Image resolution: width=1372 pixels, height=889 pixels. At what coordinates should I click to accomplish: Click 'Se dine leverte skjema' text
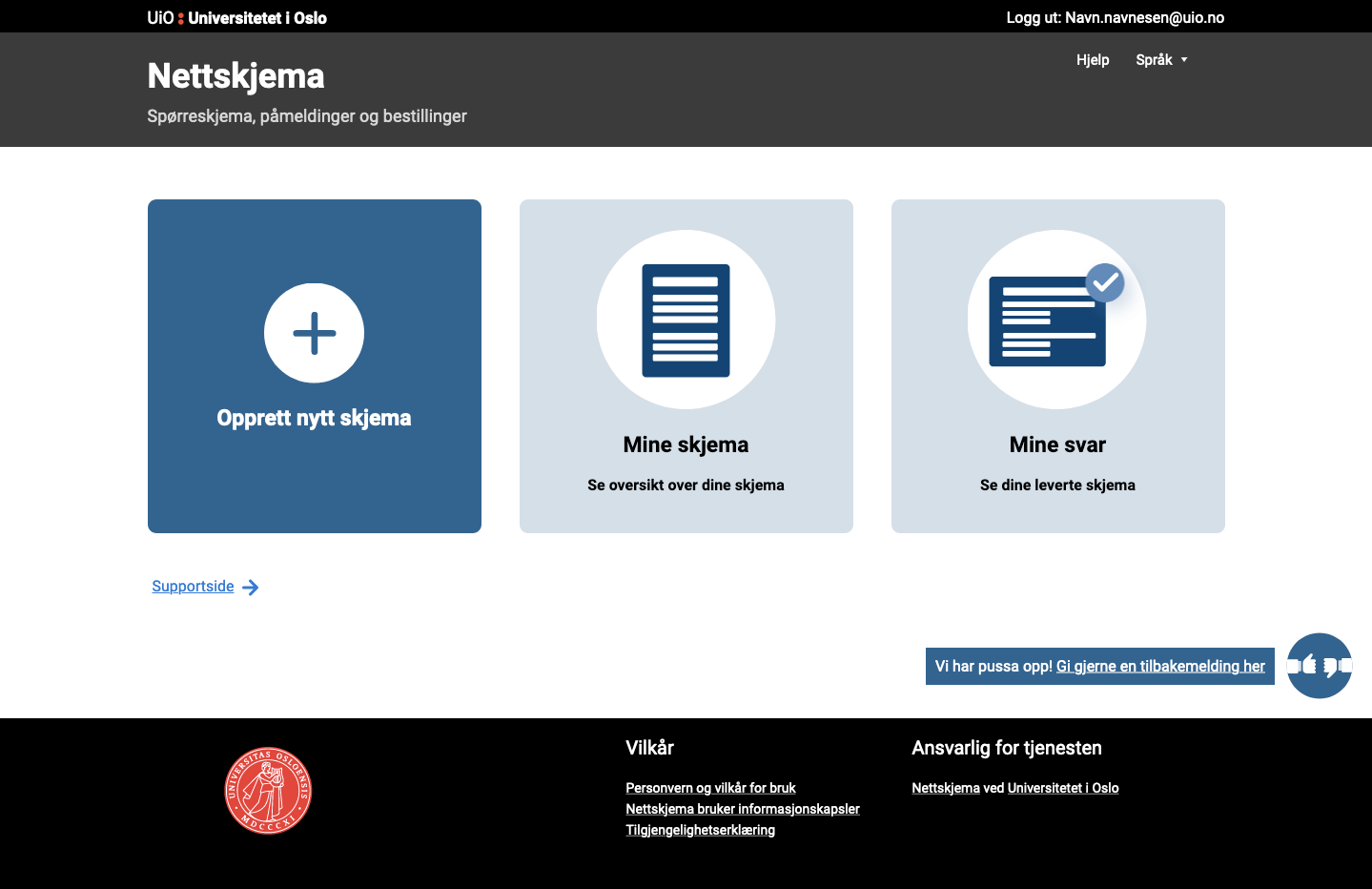pyautogui.click(x=1057, y=486)
